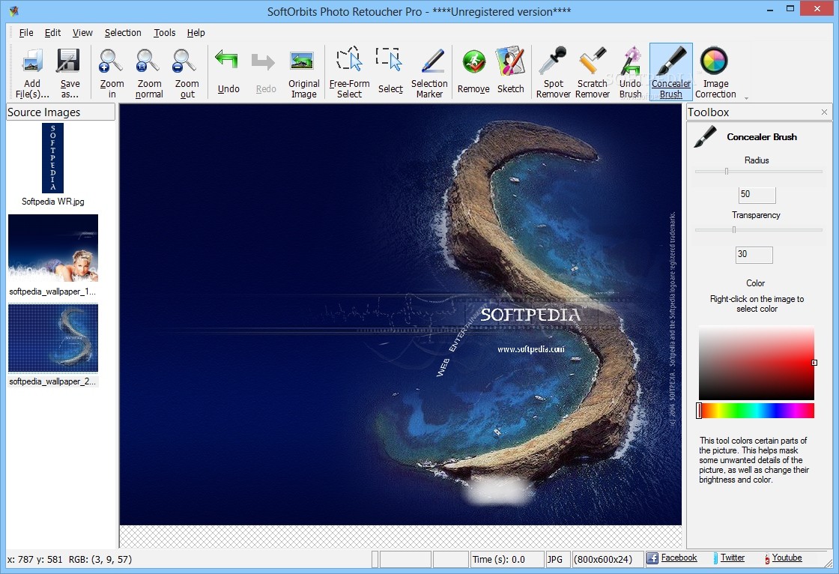Click the Youtube icon in status bar
The width and height of the screenshot is (839, 574).
pyautogui.click(x=767, y=558)
